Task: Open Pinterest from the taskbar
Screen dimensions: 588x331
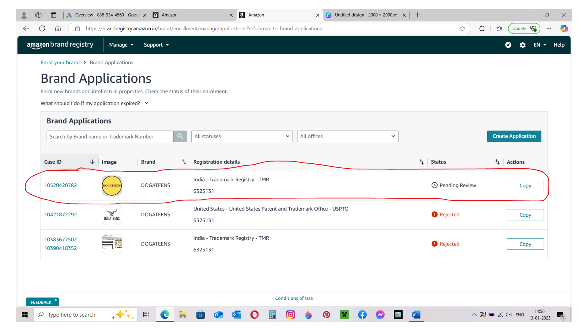Action: click(326, 315)
